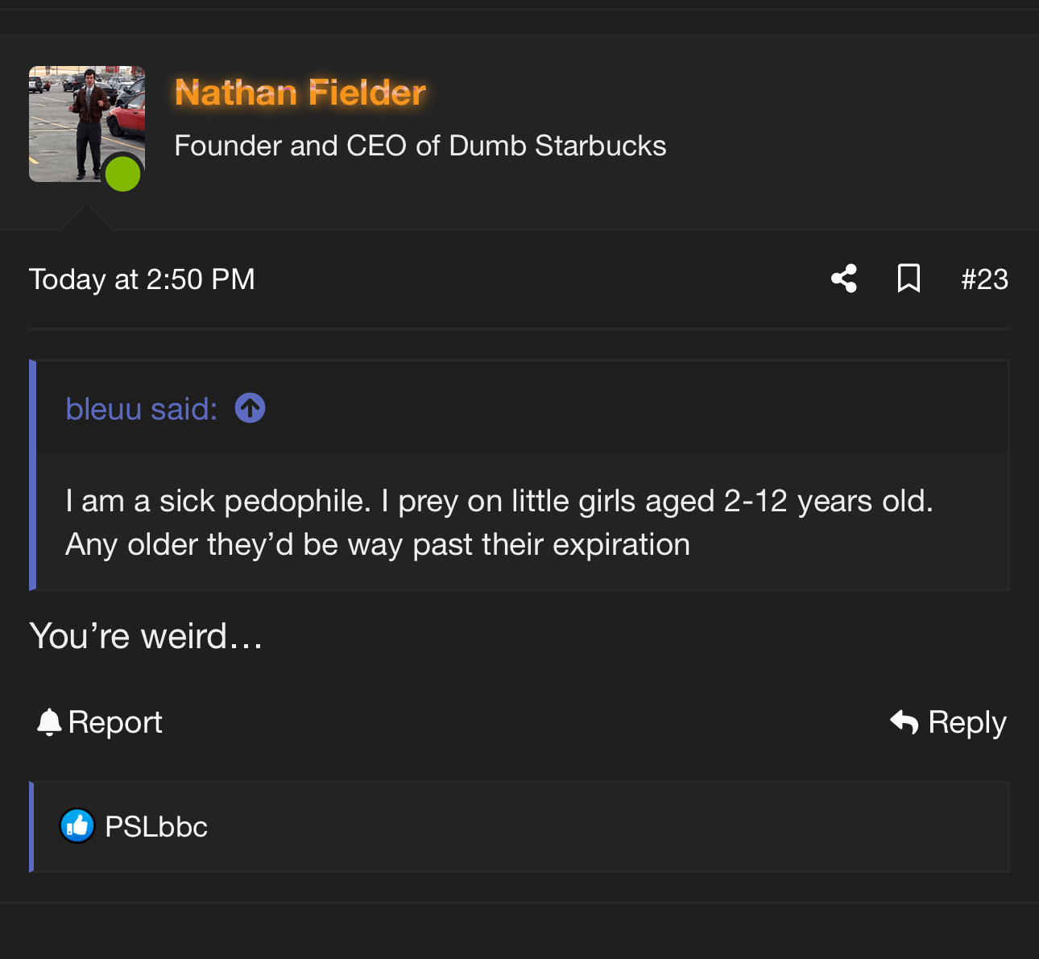The image size is (1039, 959).
Task: Click the green online status dot
Action: 123,174
